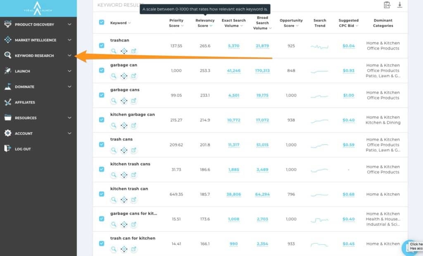The width and height of the screenshot is (423, 256).
Task: Click the $0.04 suggested CPC bid
Action: (x=348, y=46)
